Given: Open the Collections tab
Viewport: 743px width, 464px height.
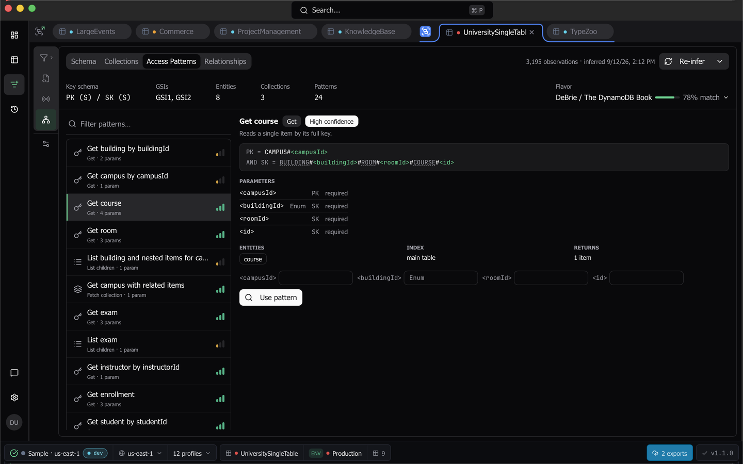Looking at the screenshot, I should pyautogui.click(x=121, y=61).
